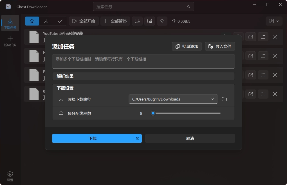Remove the YouTube 运行环境安装 task
Image resolution: width=287 pixels, height=185 pixels.
[275, 37]
